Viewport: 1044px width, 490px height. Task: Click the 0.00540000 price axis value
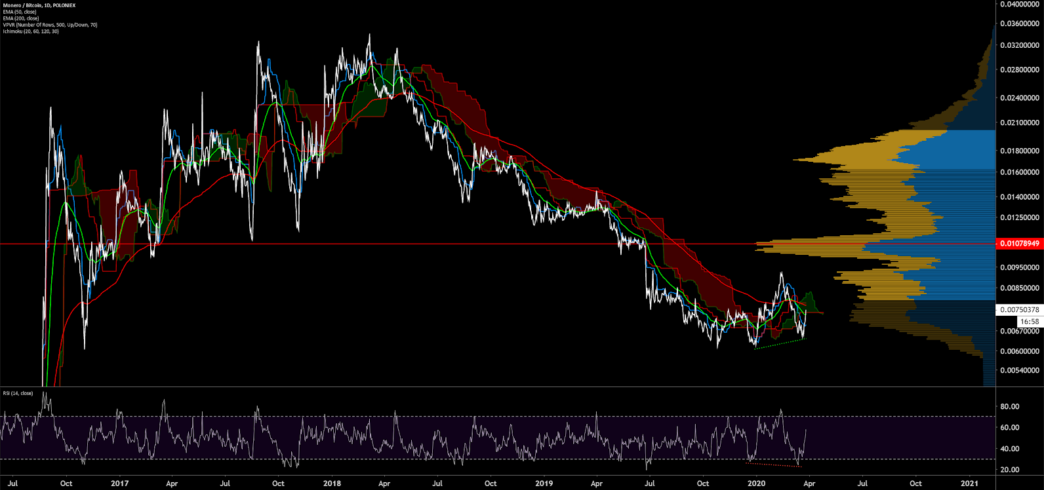[1019, 370]
